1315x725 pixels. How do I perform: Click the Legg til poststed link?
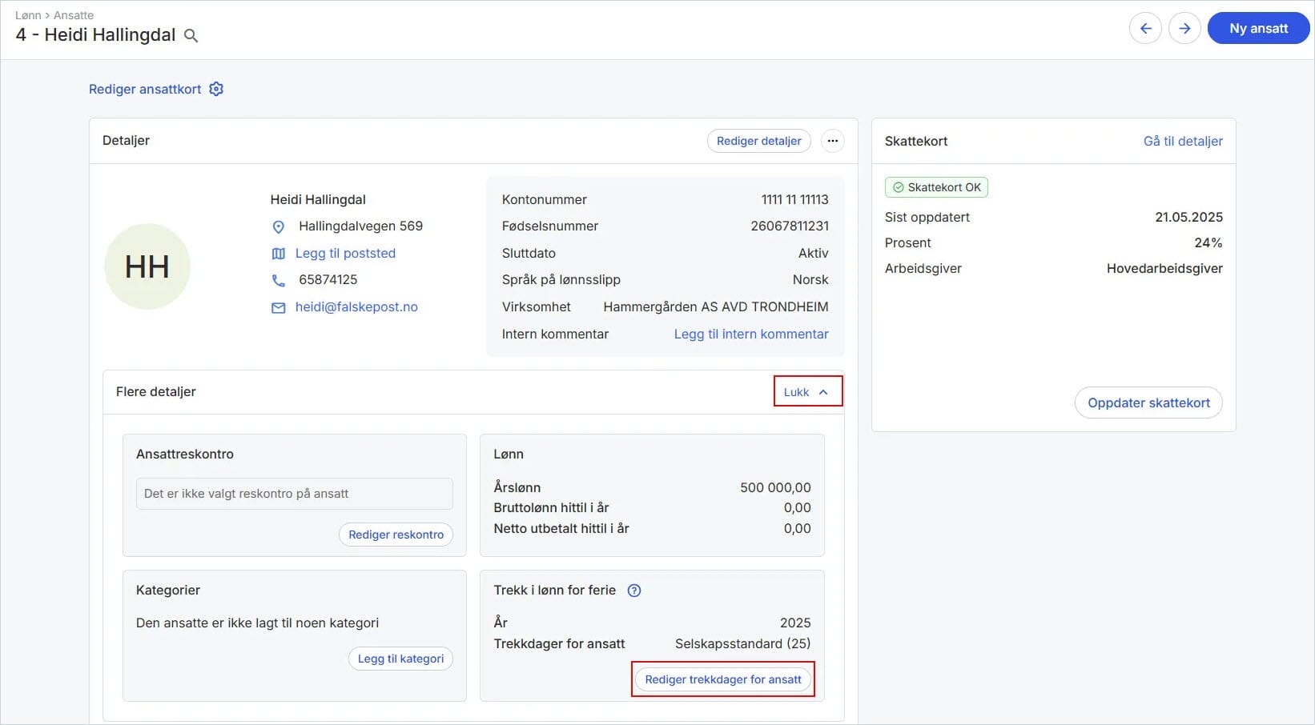(x=345, y=253)
